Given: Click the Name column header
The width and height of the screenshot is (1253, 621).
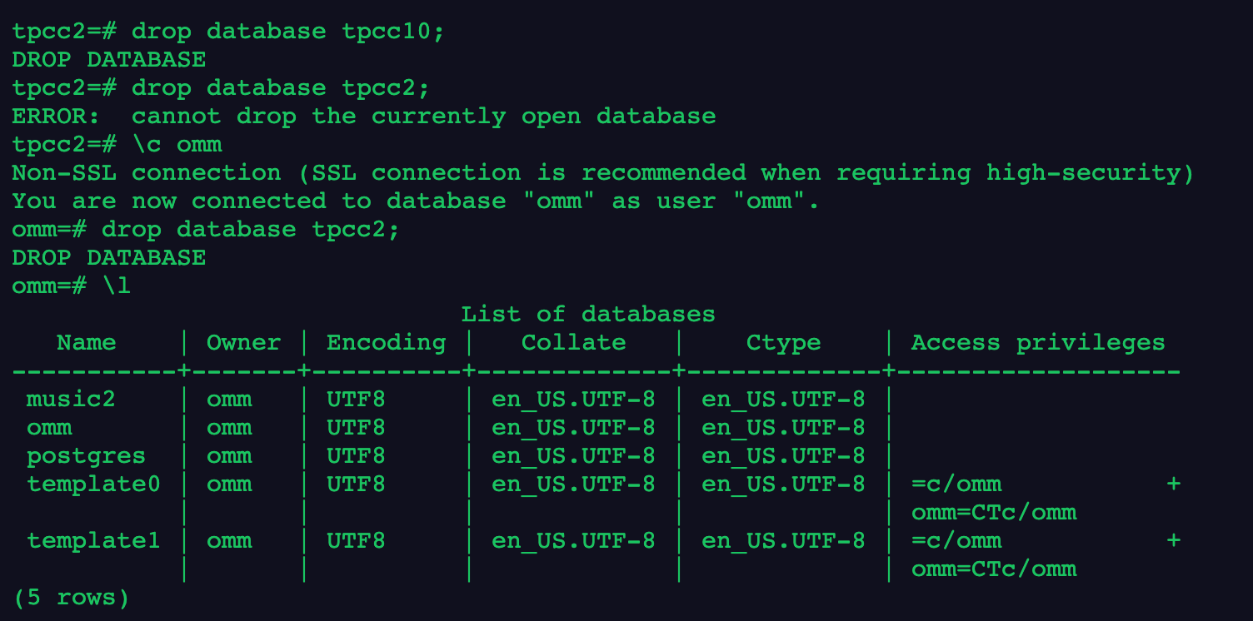Looking at the screenshot, I should (x=86, y=343).
